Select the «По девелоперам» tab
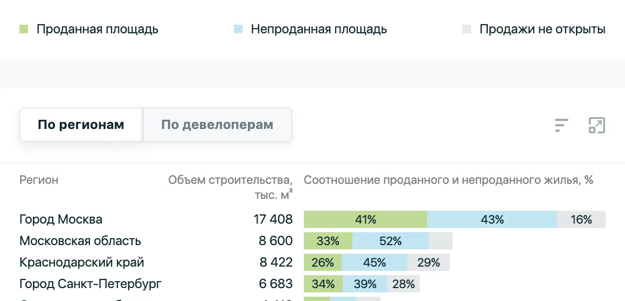 pyautogui.click(x=217, y=125)
